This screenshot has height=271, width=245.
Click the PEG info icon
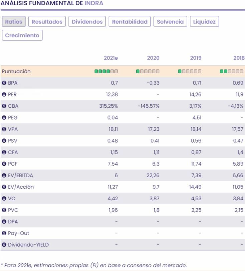(4, 117)
